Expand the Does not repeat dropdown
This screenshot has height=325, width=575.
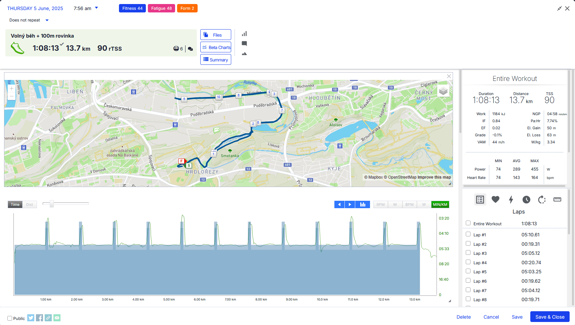47,20
